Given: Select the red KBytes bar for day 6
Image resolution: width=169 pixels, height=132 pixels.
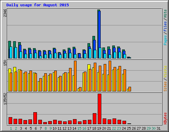Looking at the screenshot, I should 35,118.
